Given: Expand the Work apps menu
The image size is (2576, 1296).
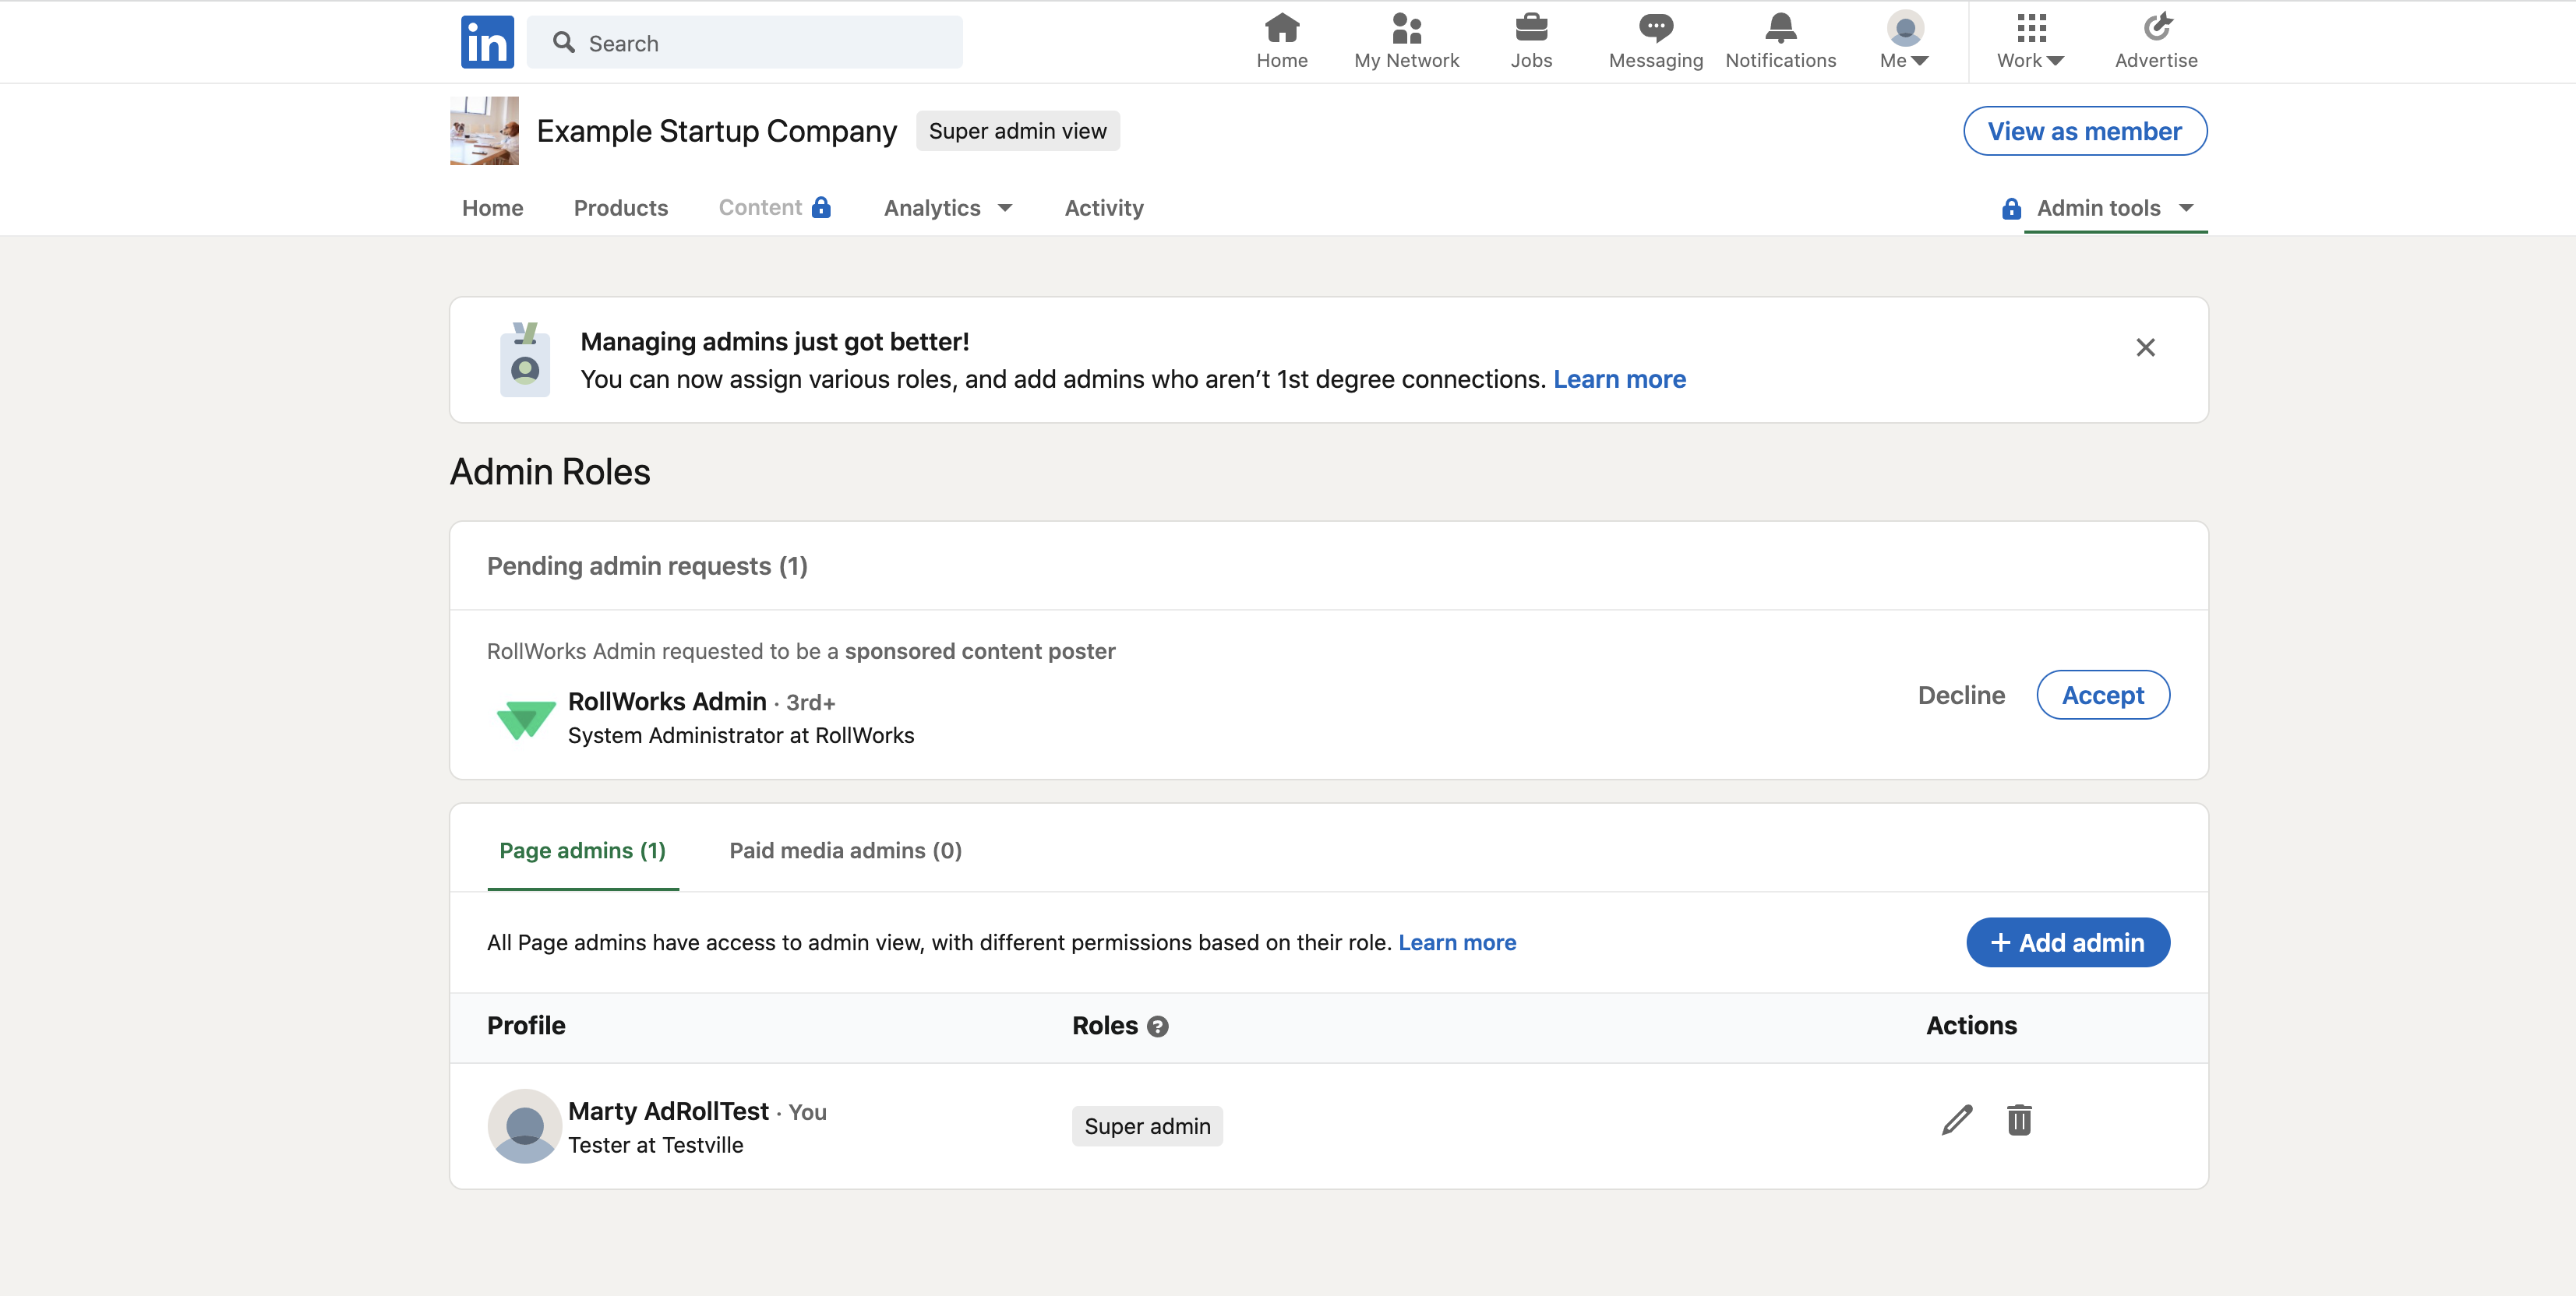Looking at the screenshot, I should [2030, 42].
